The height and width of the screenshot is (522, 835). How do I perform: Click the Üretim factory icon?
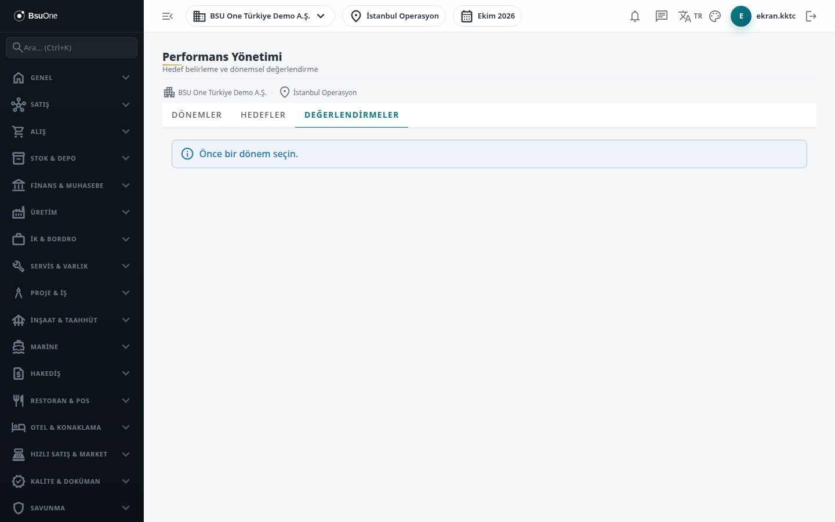pyautogui.click(x=19, y=212)
